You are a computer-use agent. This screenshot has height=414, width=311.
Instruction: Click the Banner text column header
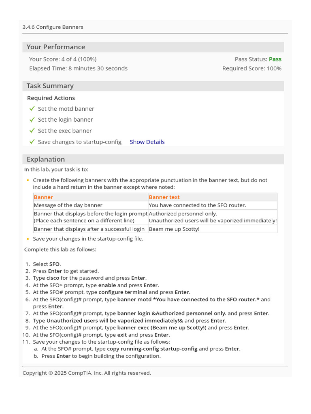coord(164,197)
